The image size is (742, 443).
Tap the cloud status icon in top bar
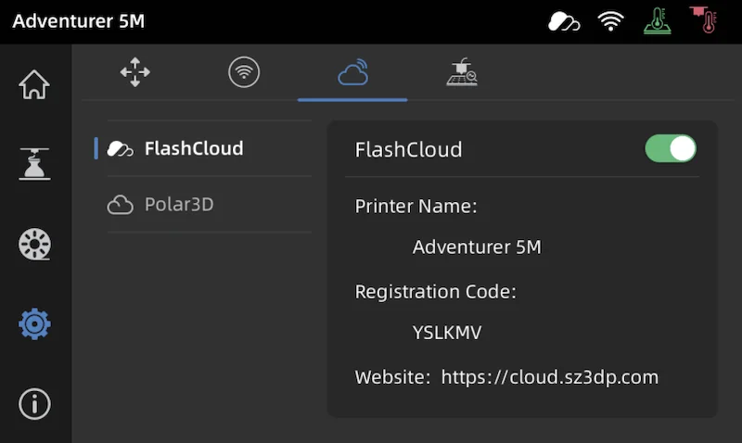tap(564, 21)
